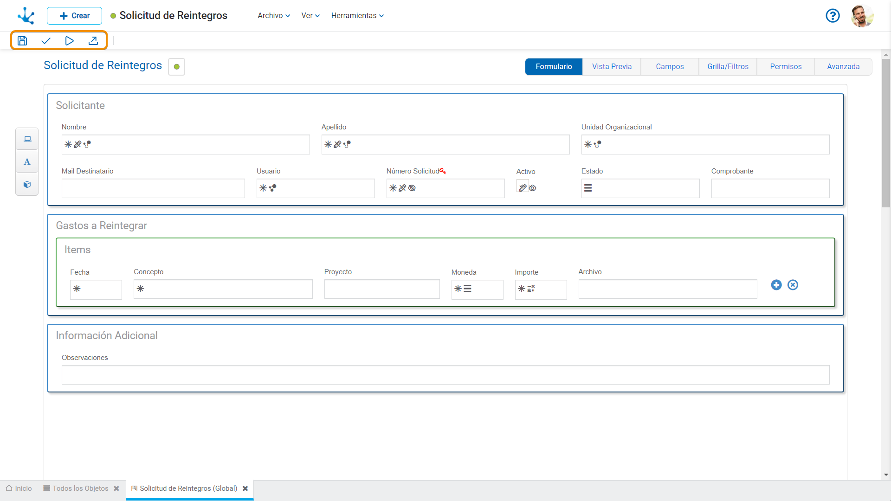Viewport: 891px width, 501px height.
Task: Remove Items row with circled X icon
Action: (x=793, y=285)
